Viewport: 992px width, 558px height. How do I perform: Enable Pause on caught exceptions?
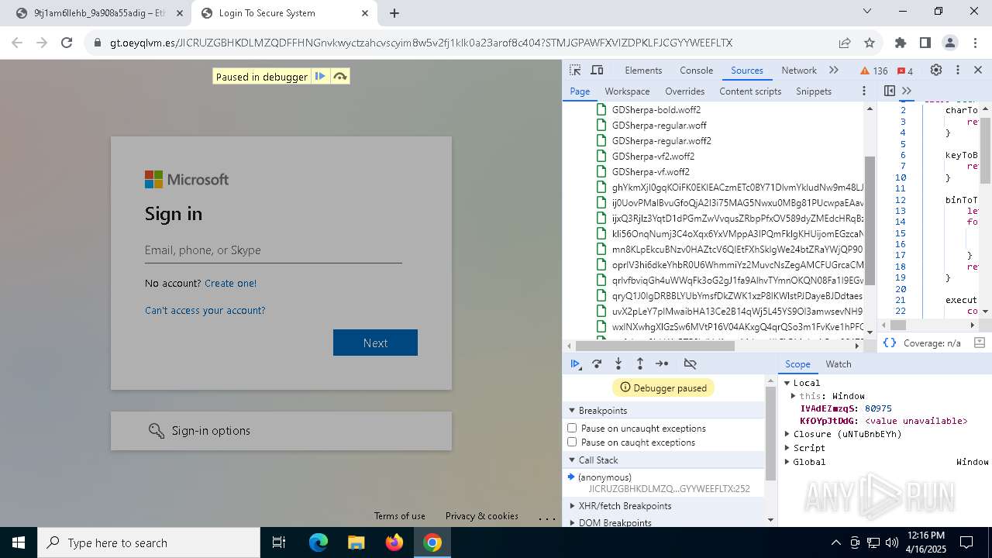pyautogui.click(x=572, y=443)
